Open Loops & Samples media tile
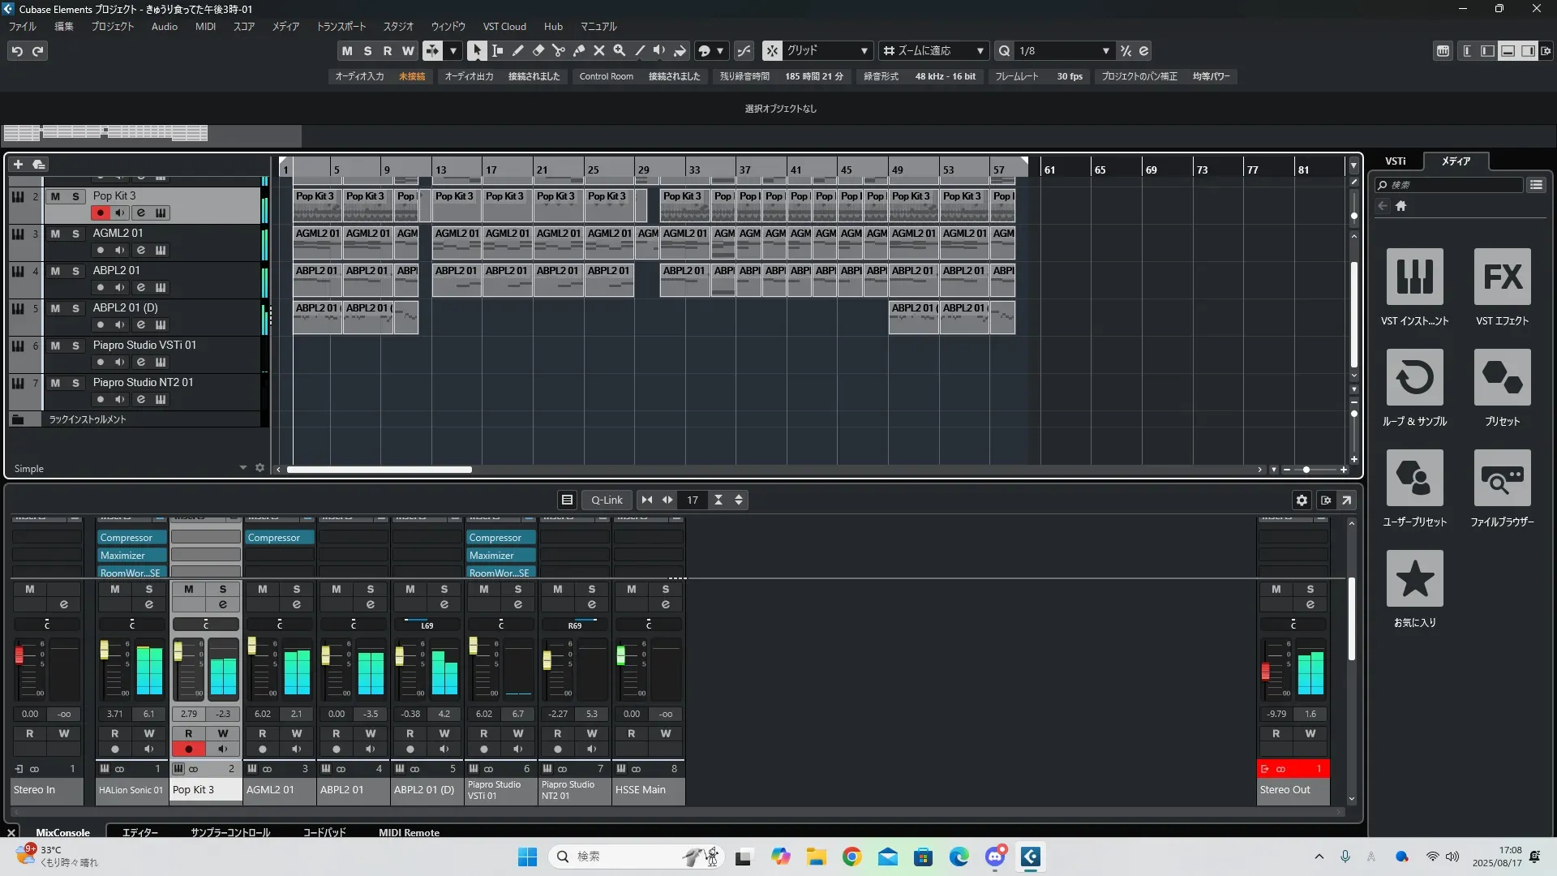The width and height of the screenshot is (1557, 876). [x=1414, y=378]
